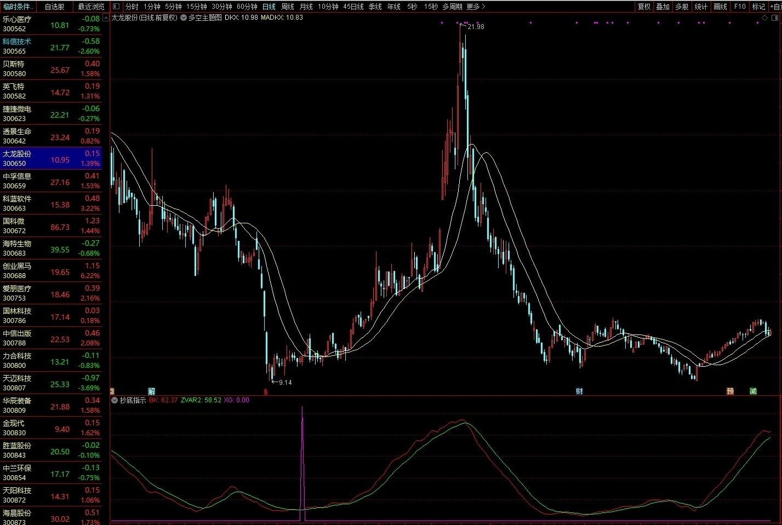Click the 叠加 overlay button
Screen dimensions: 782x525
pyautogui.click(x=663, y=7)
